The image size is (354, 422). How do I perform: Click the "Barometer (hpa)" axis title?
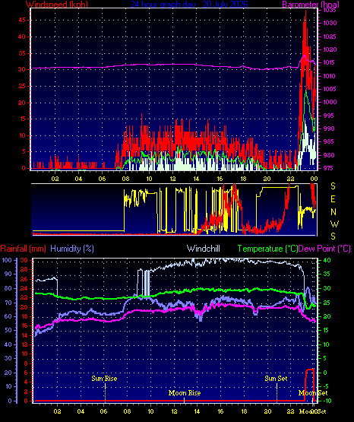[x=311, y=5]
